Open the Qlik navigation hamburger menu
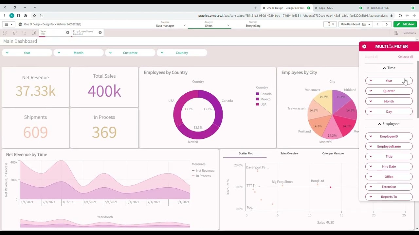419x235 pixels. coord(8,24)
